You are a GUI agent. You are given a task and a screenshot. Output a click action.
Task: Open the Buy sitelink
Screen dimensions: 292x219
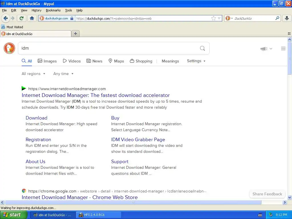(115, 118)
